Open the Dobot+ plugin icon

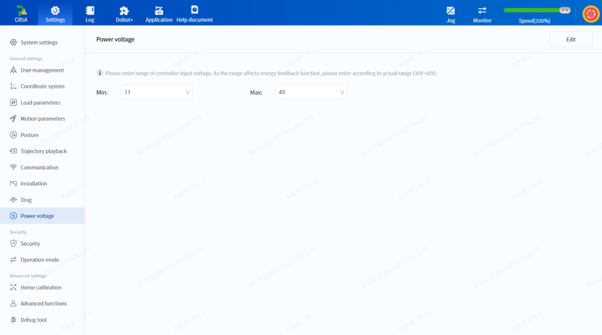click(124, 11)
